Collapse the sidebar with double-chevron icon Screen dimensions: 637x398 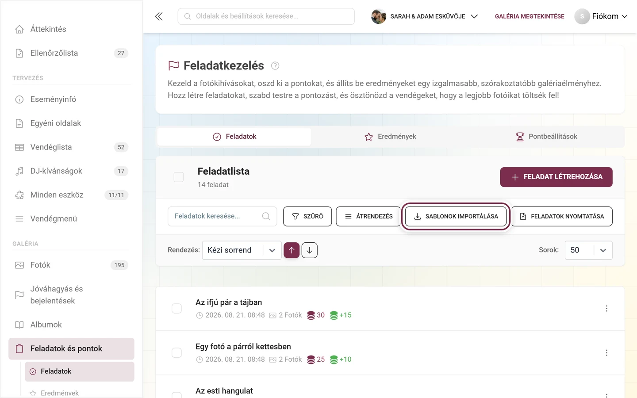point(159,16)
